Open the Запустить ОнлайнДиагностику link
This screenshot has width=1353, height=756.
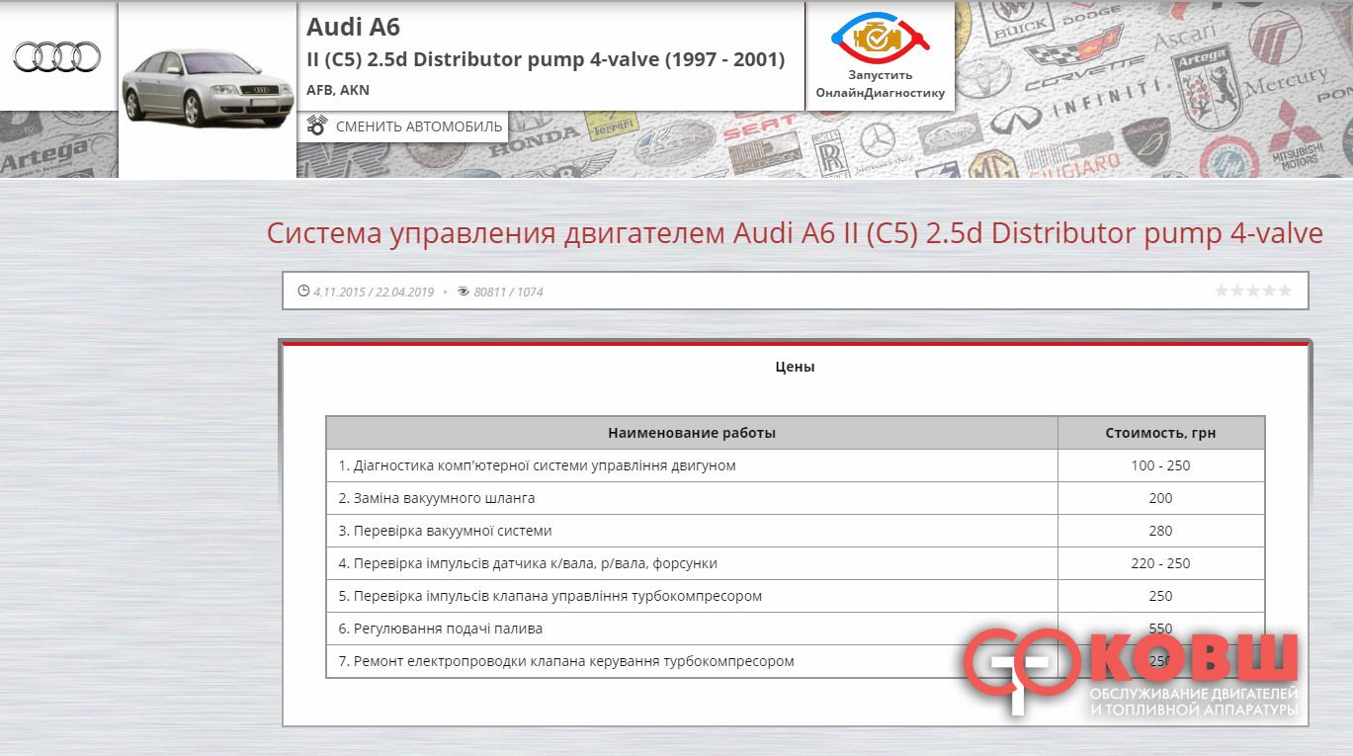point(880,84)
